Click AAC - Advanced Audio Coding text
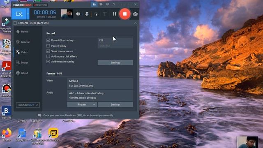Screen dimensions: 263x148 [86, 93]
